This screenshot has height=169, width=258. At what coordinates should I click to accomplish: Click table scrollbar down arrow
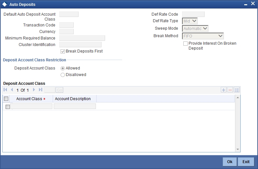pyautogui.click(x=238, y=149)
